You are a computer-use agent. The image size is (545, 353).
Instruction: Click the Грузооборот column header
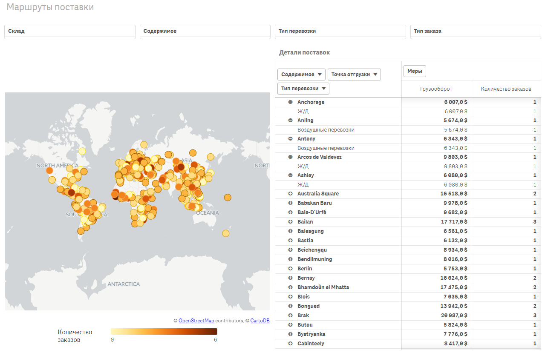point(436,89)
